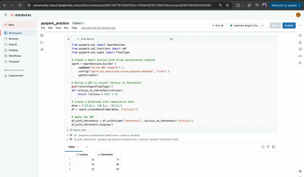Open workspace folder browser icon
304x177 pixels.
(42, 42)
